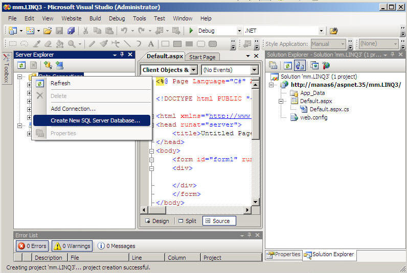This screenshot has width=407, height=273.
Task: Click the Solution Explorer Properties icon
Action: (273, 65)
